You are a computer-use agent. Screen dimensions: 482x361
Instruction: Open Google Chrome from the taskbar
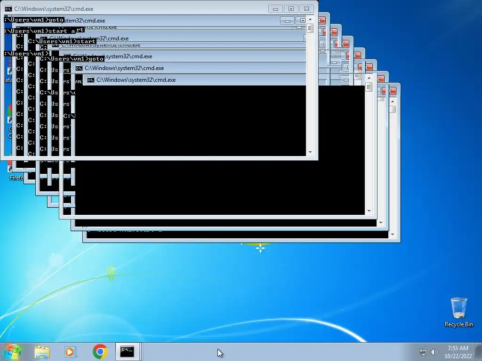pyautogui.click(x=100, y=352)
